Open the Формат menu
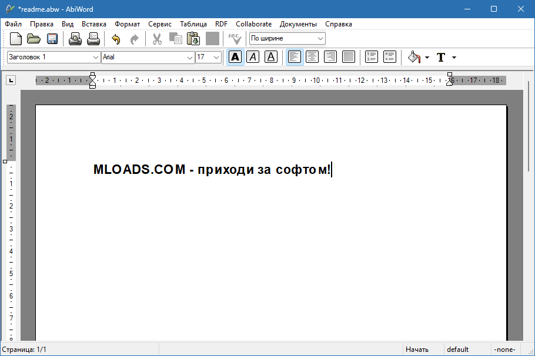The image size is (535, 356). (x=127, y=24)
